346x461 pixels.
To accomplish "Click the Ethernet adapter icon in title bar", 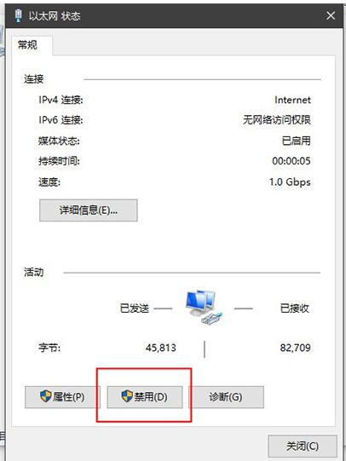I will pyautogui.click(x=18, y=15).
